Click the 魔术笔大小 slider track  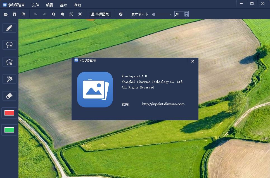162,14
